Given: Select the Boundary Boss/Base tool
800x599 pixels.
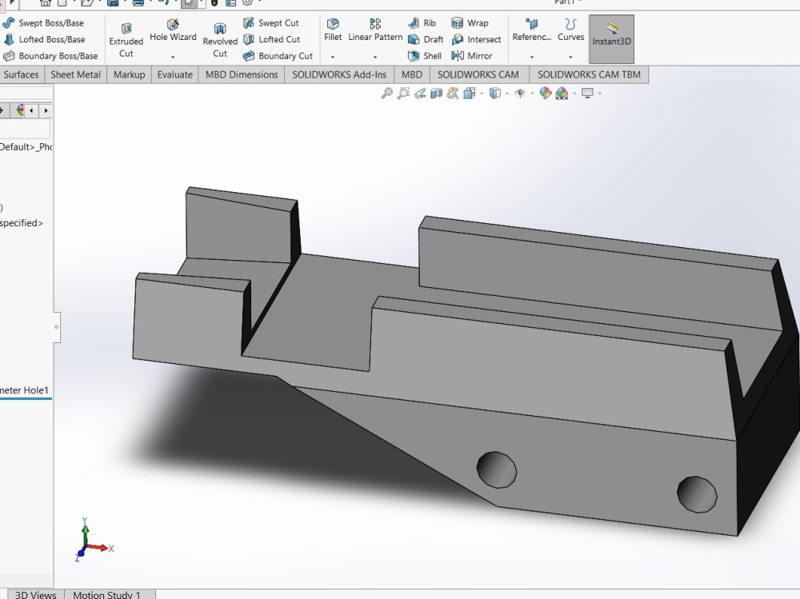Looking at the screenshot, I should [x=50, y=56].
